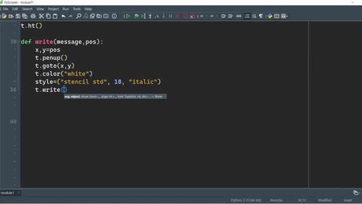Viewport: 362px width, 204px height.
Task: Open the Replace tool
Action: click(x=92, y=16)
